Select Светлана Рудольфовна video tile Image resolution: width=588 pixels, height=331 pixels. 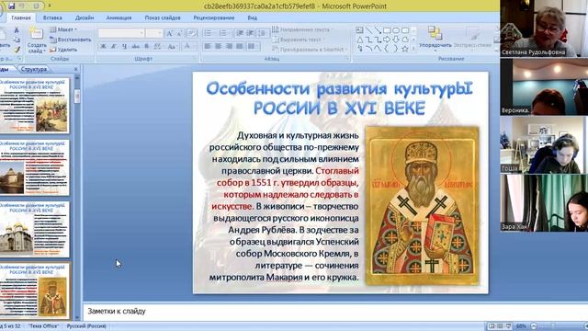tap(544, 29)
